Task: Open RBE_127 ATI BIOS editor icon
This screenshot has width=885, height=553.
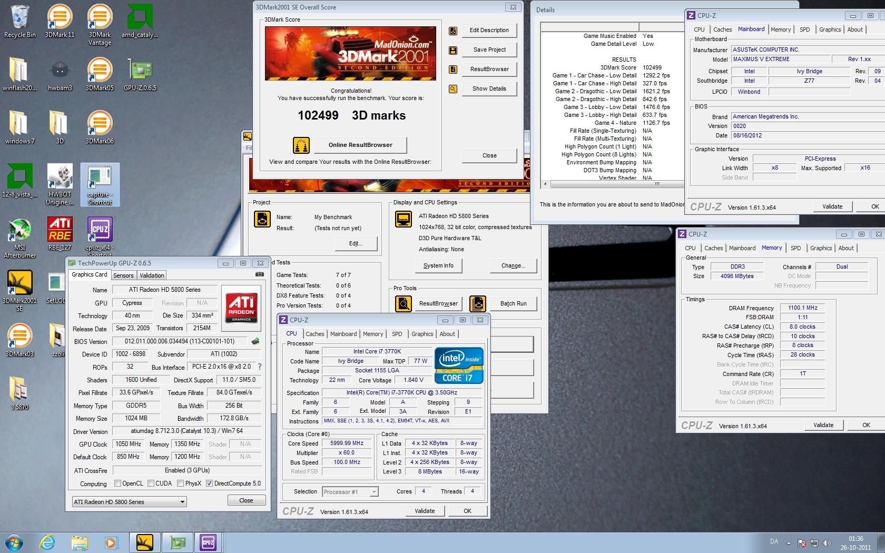Action: click(60, 234)
